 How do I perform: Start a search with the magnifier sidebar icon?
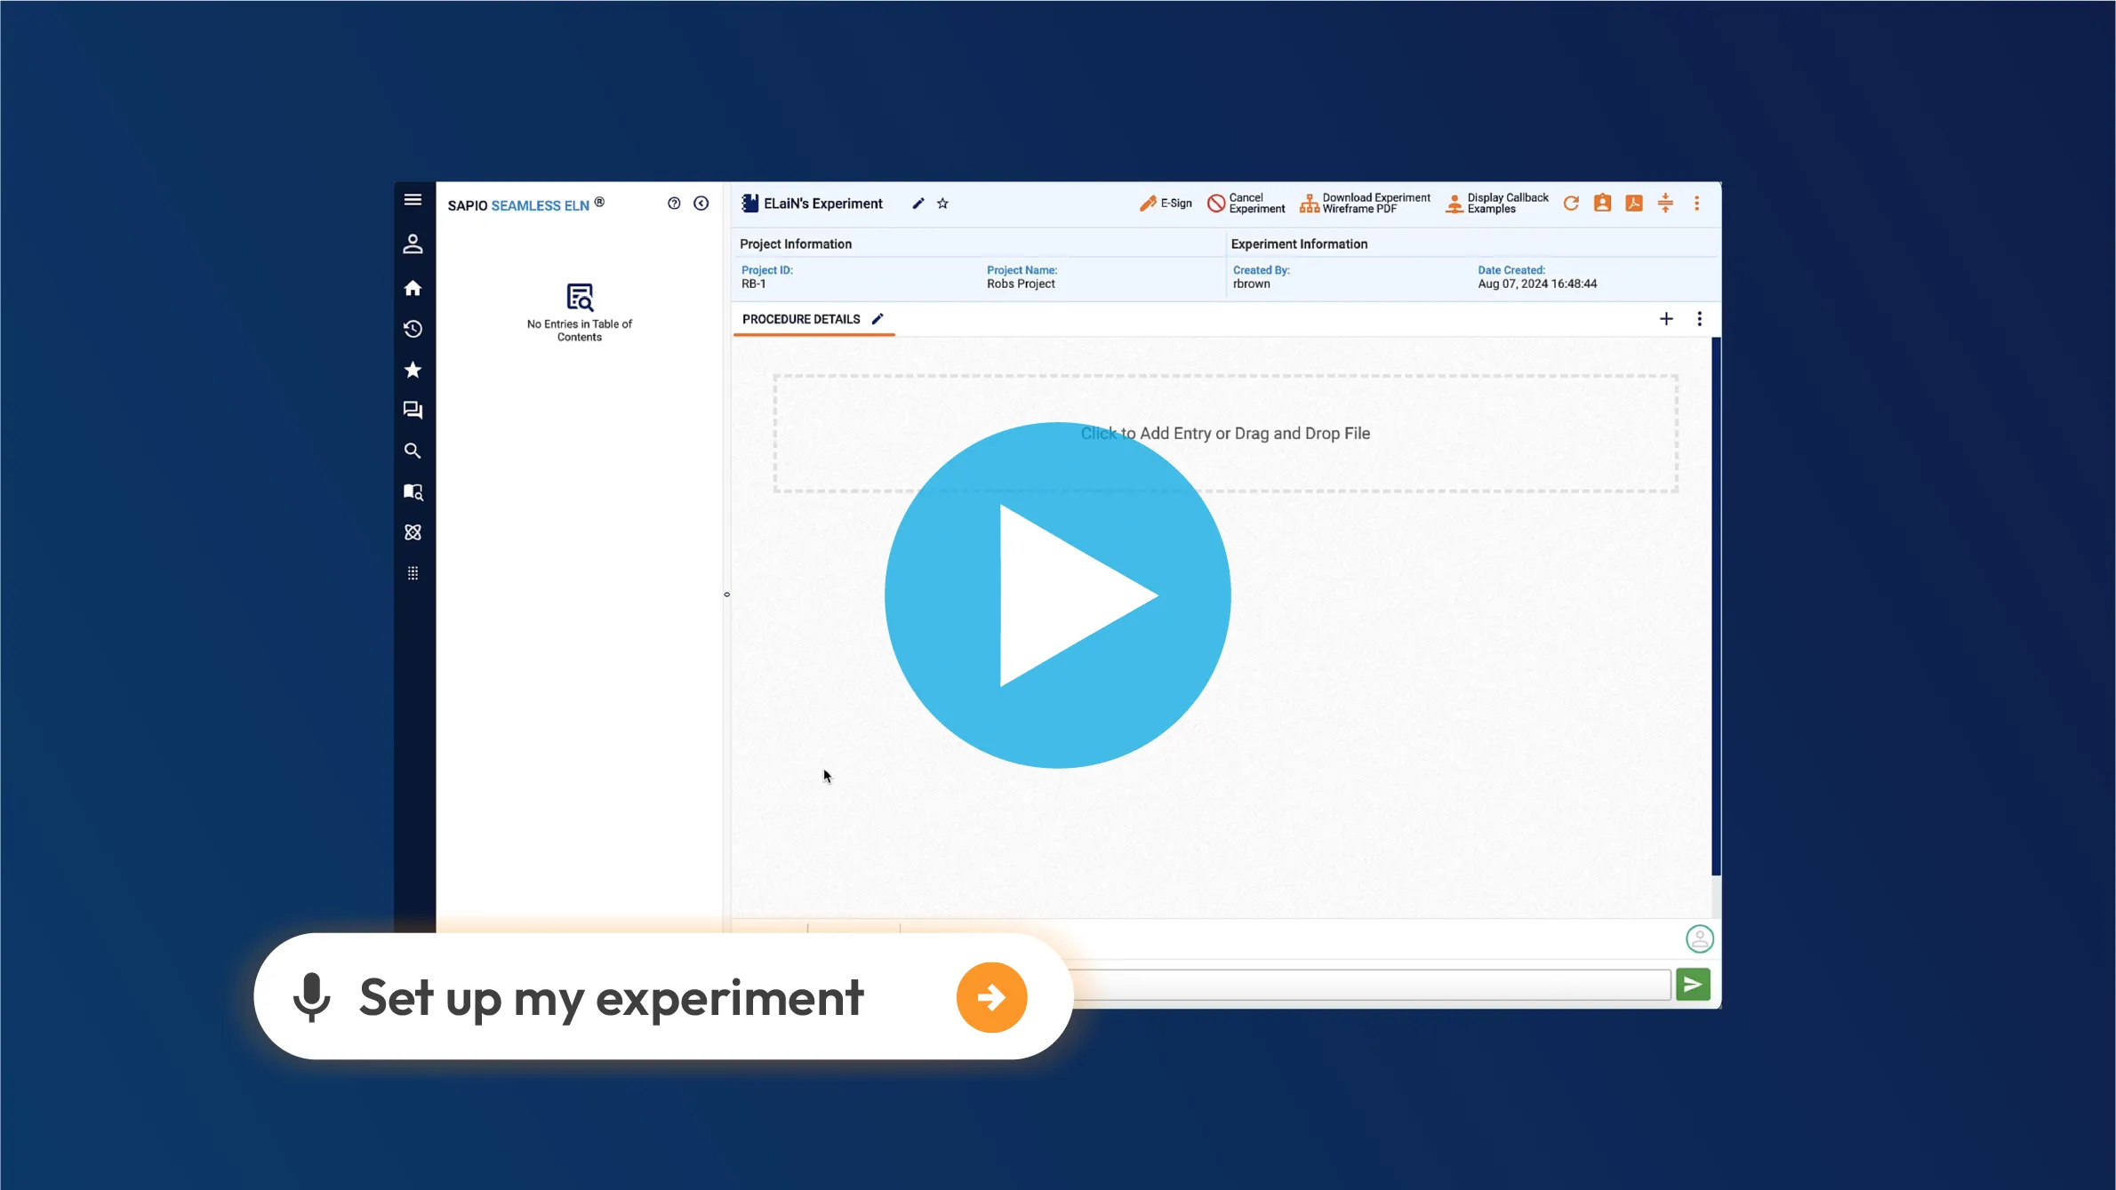pyautogui.click(x=413, y=451)
